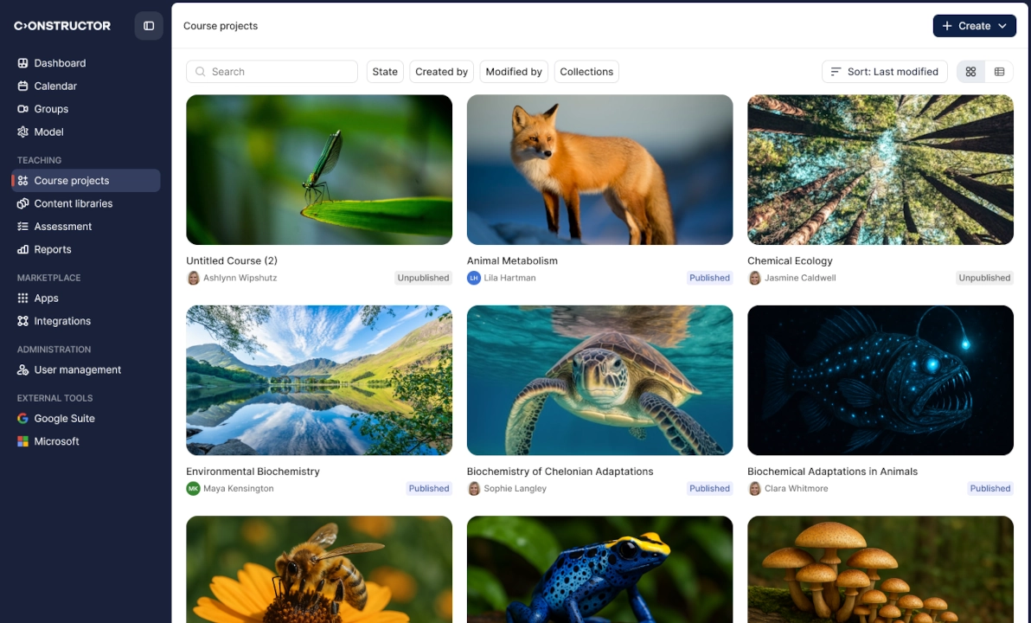Click title Biochemical Adaptations in Animals
The image size is (1031, 623).
[x=832, y=472]
